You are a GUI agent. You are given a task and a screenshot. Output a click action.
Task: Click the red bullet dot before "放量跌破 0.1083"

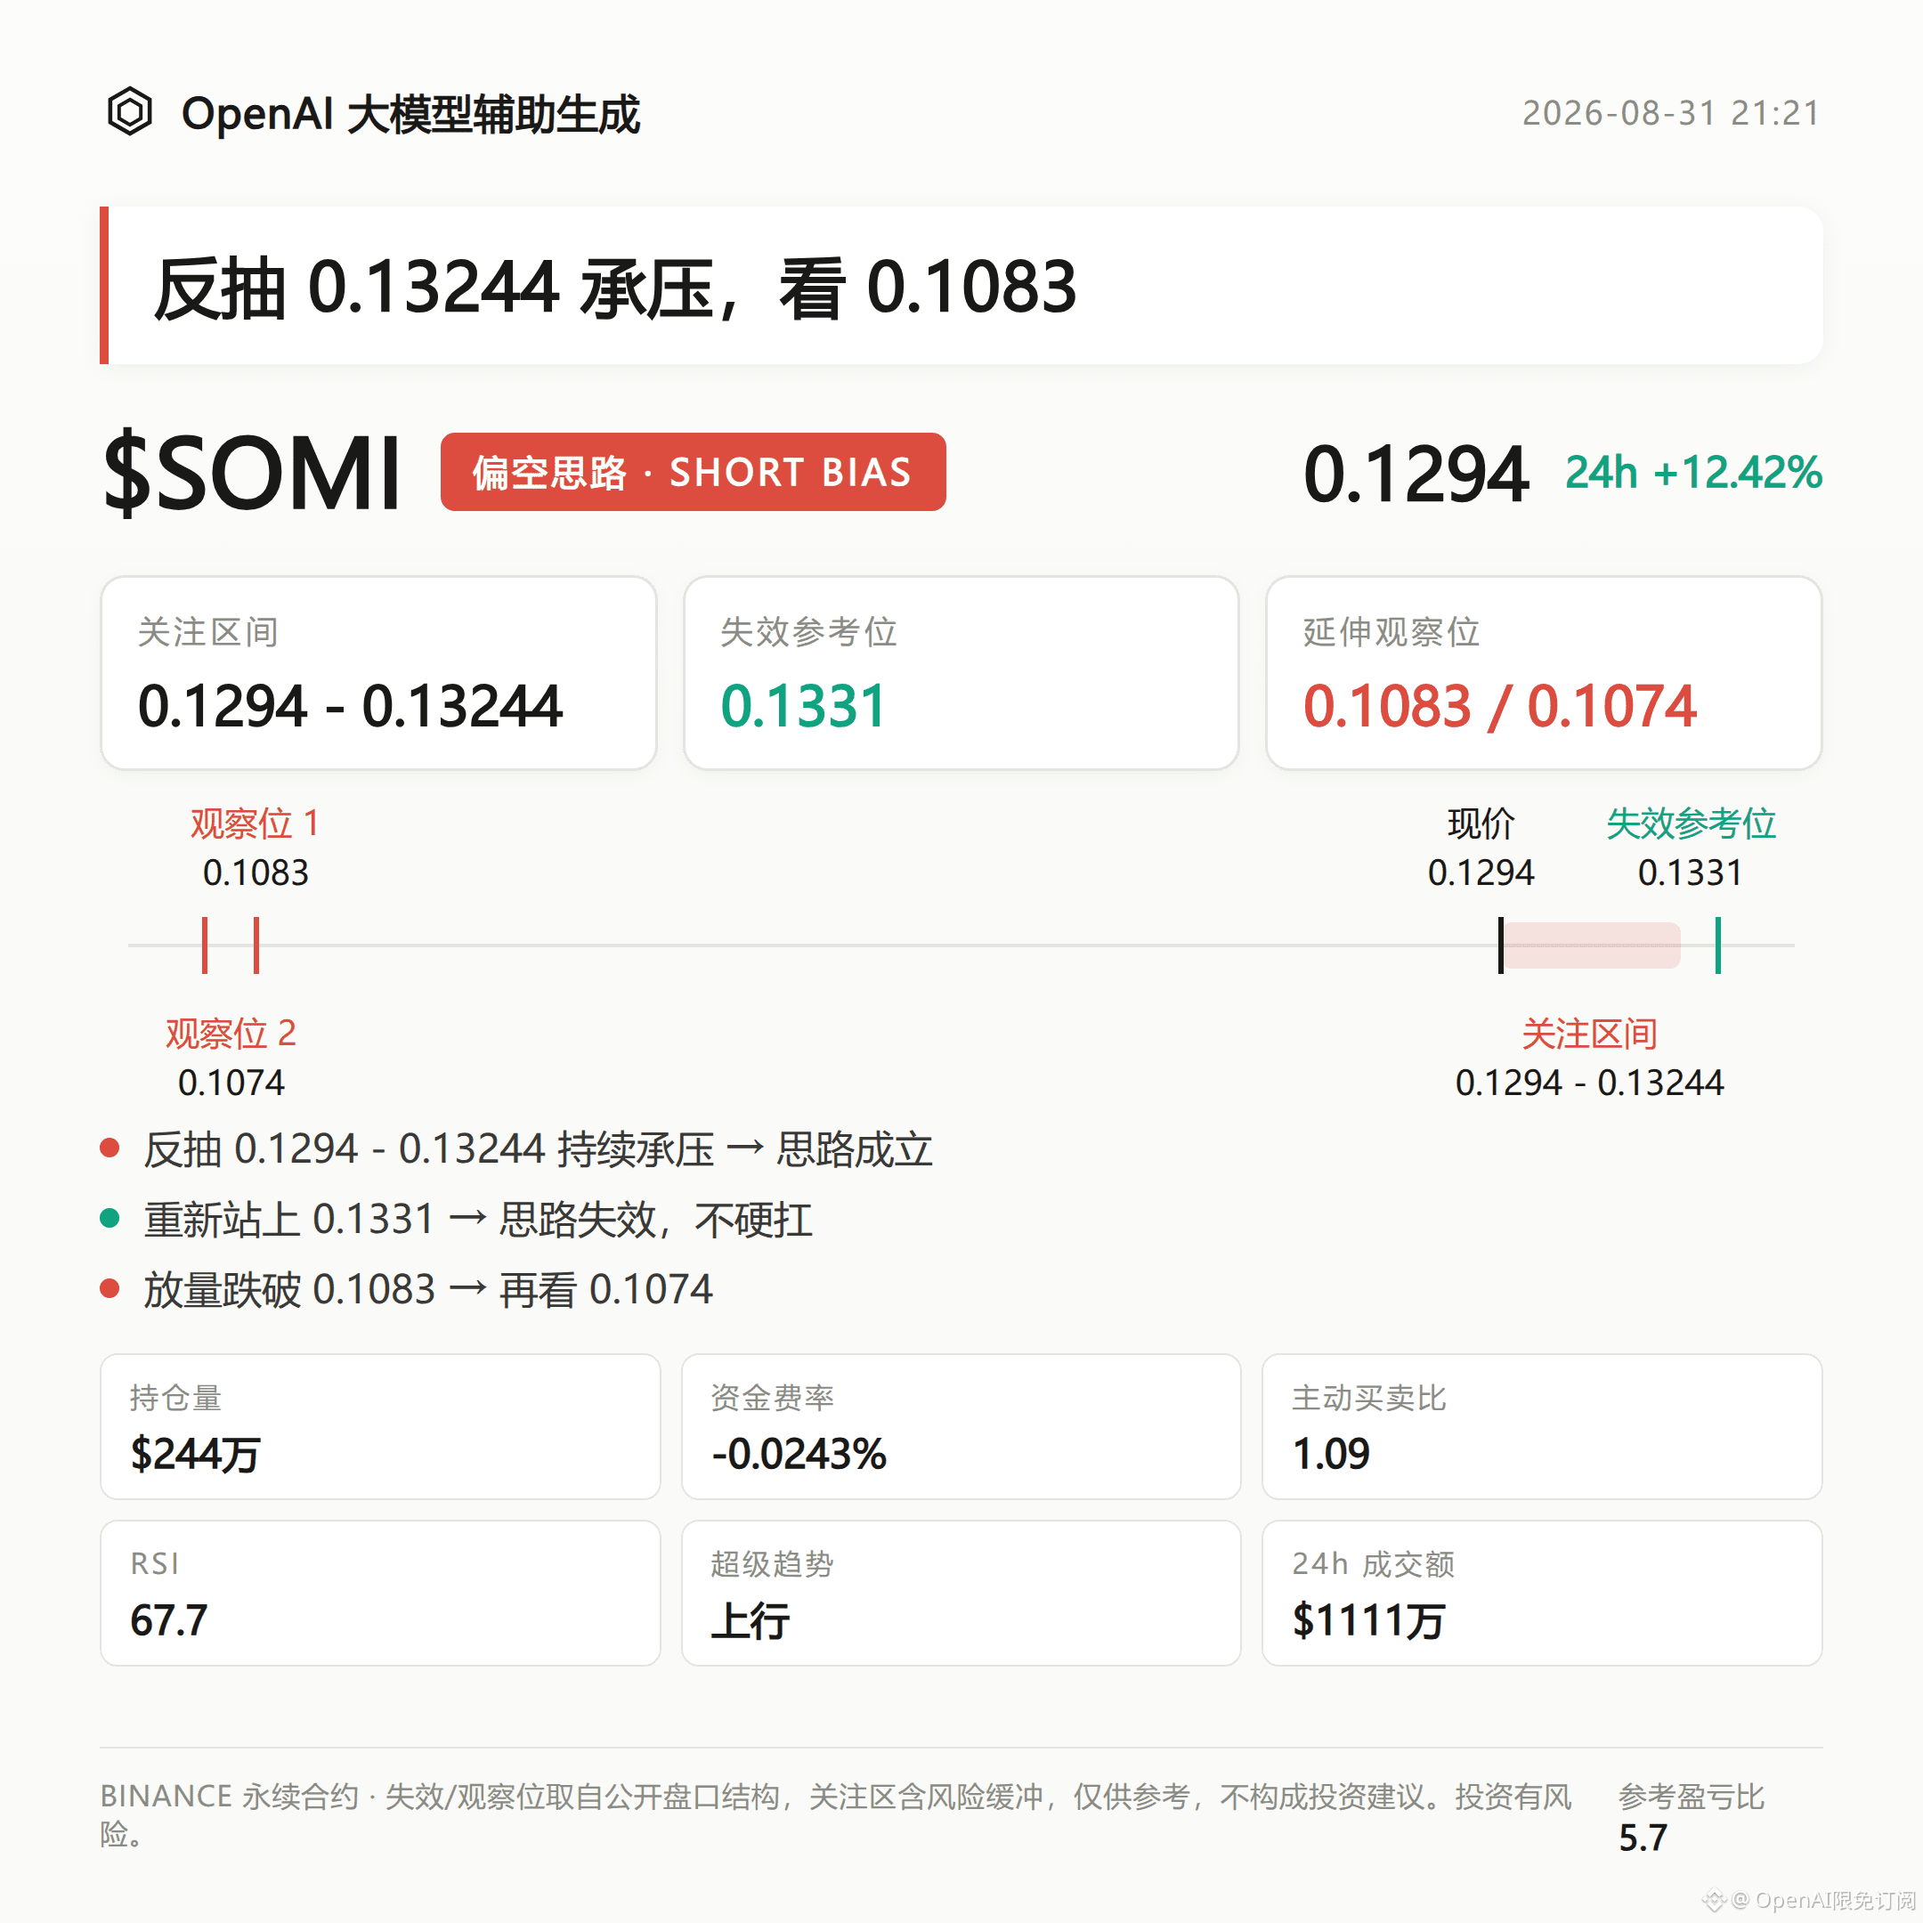click(x=110, y=1289)
